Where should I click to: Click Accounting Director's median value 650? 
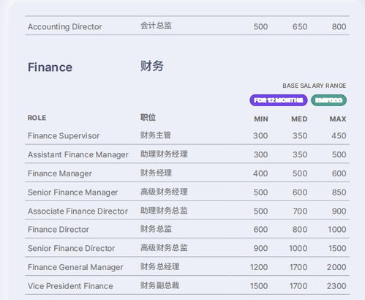pos(300,26)
